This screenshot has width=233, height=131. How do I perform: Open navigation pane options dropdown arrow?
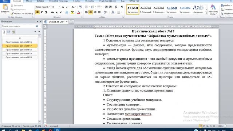(37, 21)
